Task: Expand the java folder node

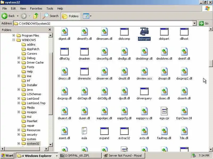Action: point(19,90)
